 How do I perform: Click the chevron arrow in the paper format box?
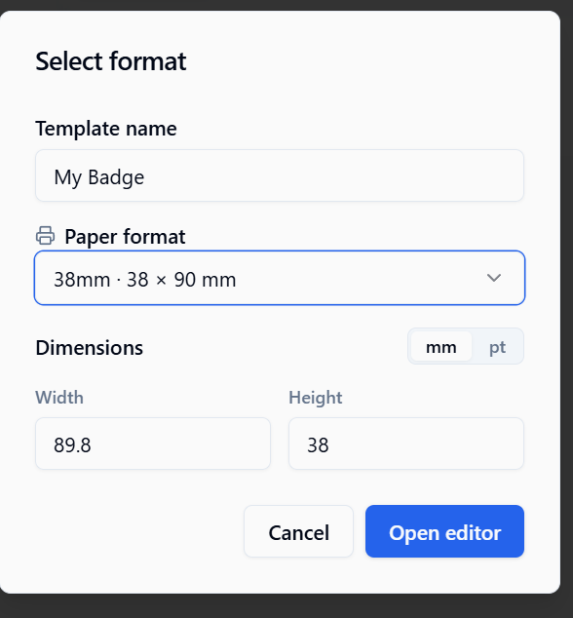click(x=493, y=278)
